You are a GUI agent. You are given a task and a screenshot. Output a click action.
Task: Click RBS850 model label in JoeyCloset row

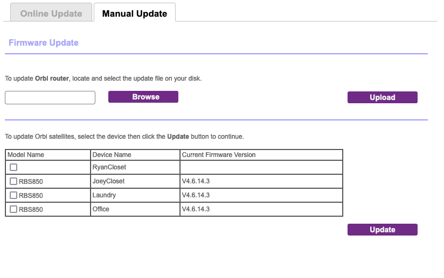coord(31,181)
